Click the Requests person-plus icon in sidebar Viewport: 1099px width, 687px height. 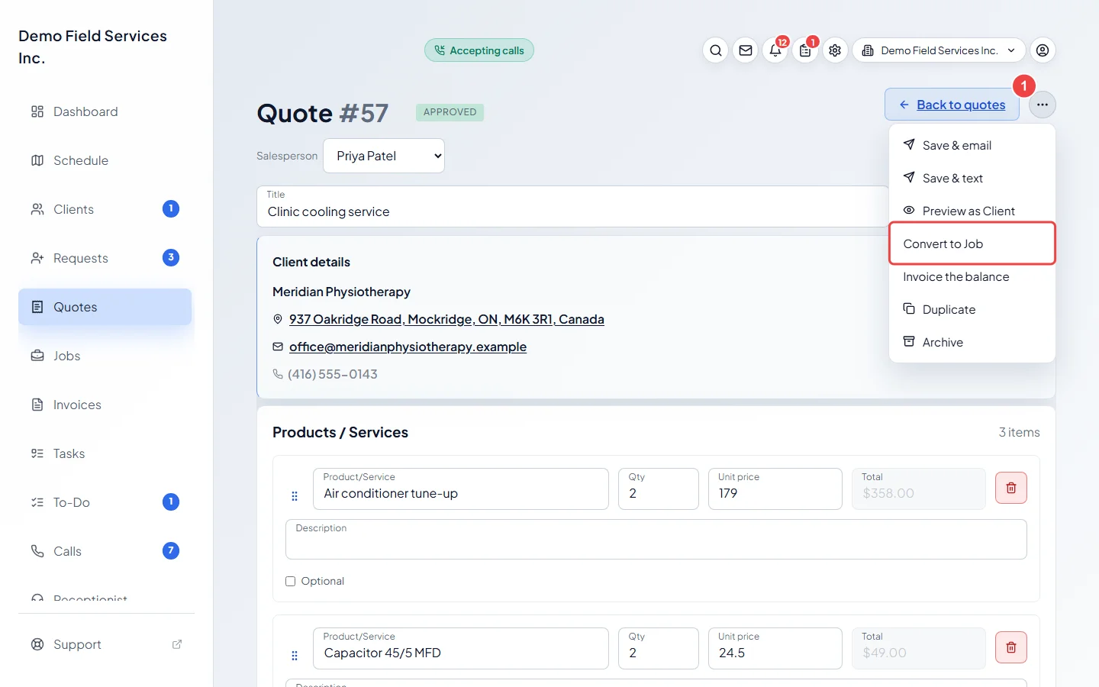(x=37, y=258)
